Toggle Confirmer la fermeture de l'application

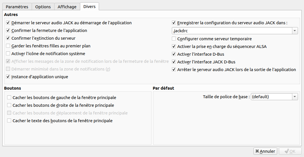[8, 31]
